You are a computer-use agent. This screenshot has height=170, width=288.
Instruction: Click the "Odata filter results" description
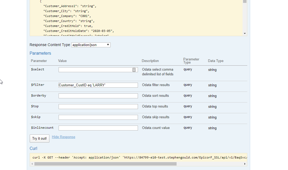(156, 85)
